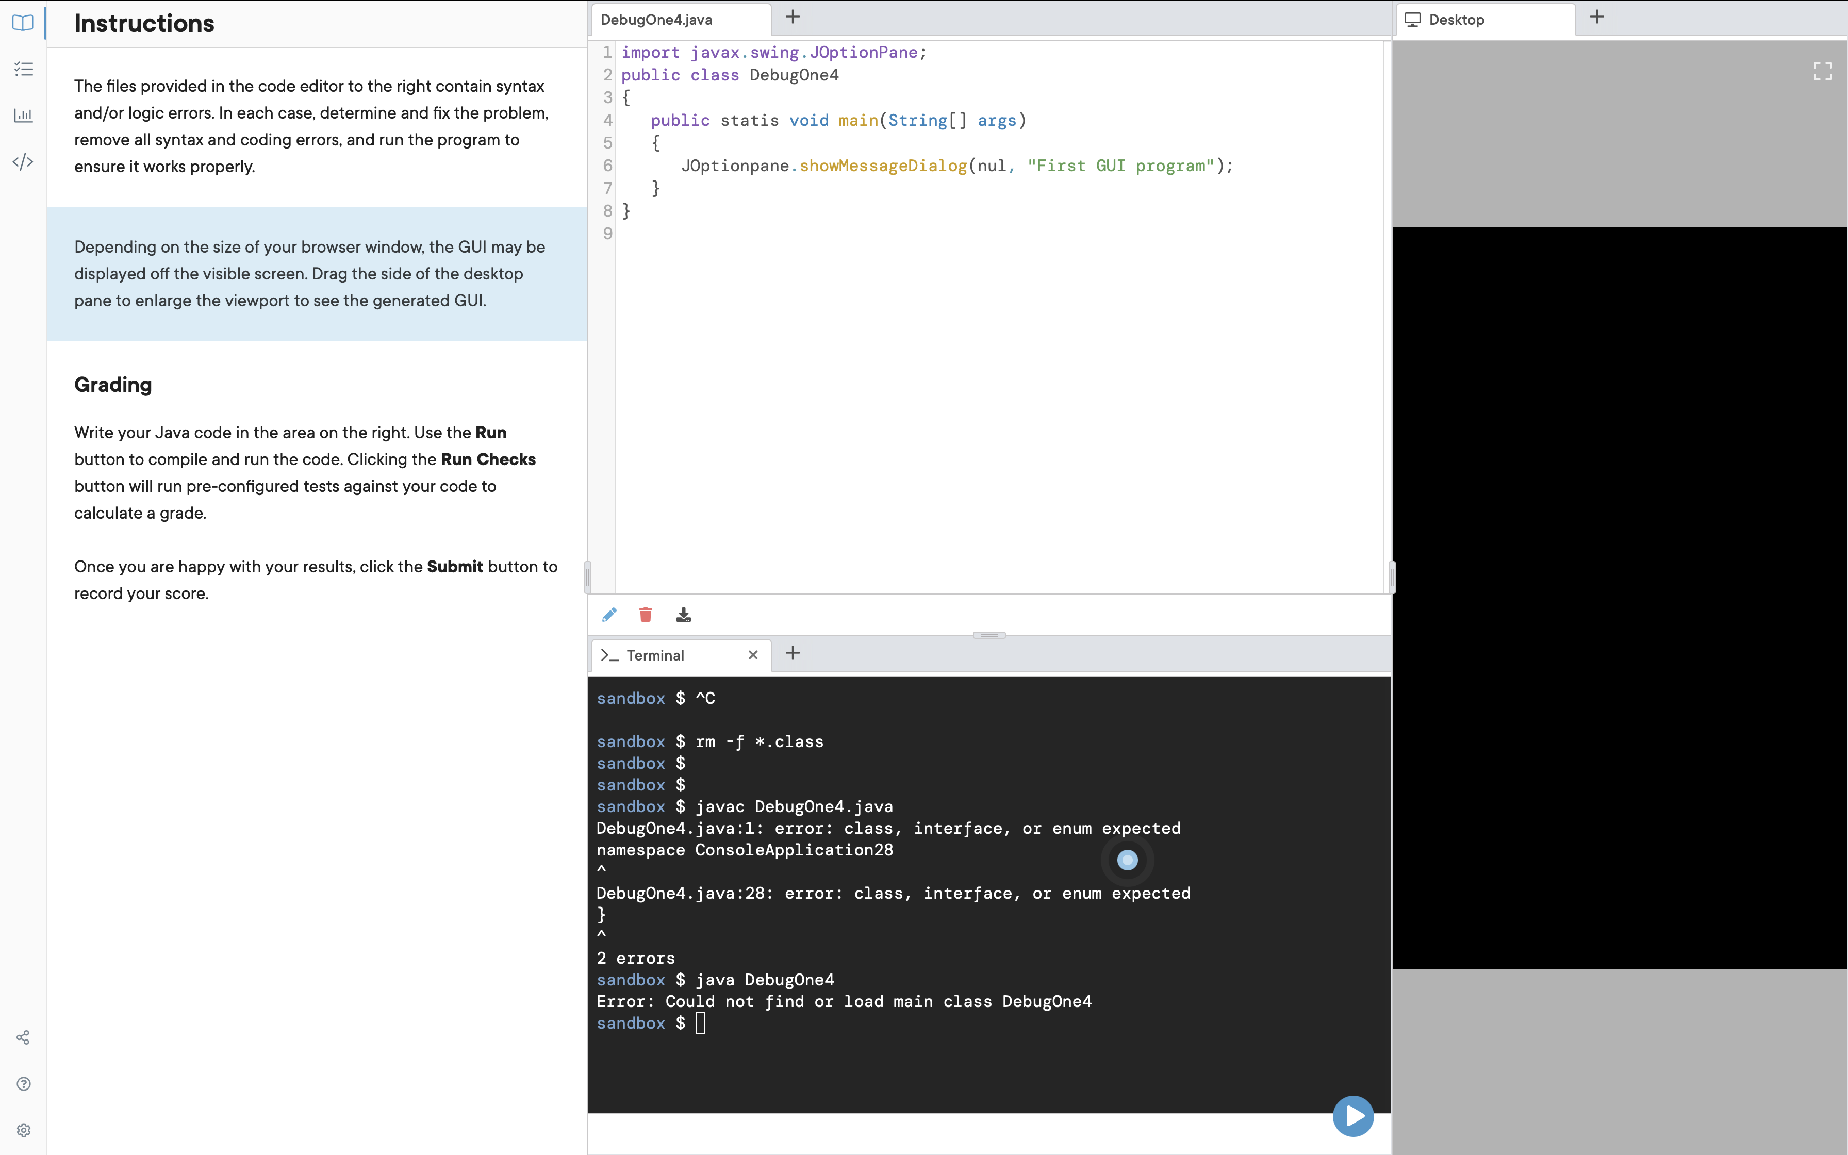Click the pencil rename file icon

tap(609, 615)
